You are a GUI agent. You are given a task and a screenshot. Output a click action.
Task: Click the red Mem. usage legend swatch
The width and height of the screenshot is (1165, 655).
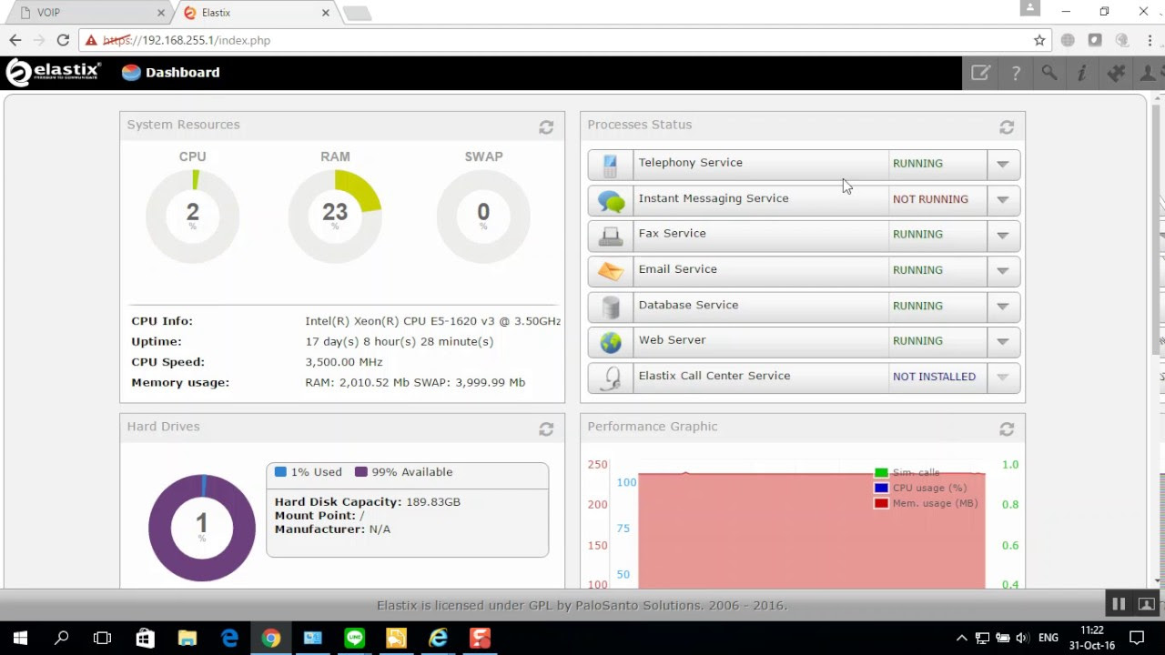coord(881,503)
